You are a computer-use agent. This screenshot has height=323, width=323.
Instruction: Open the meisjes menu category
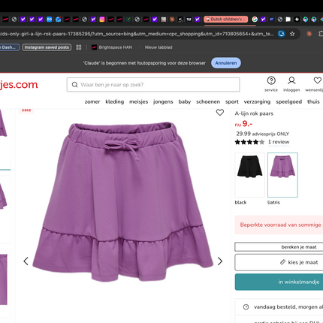(138, 101)
